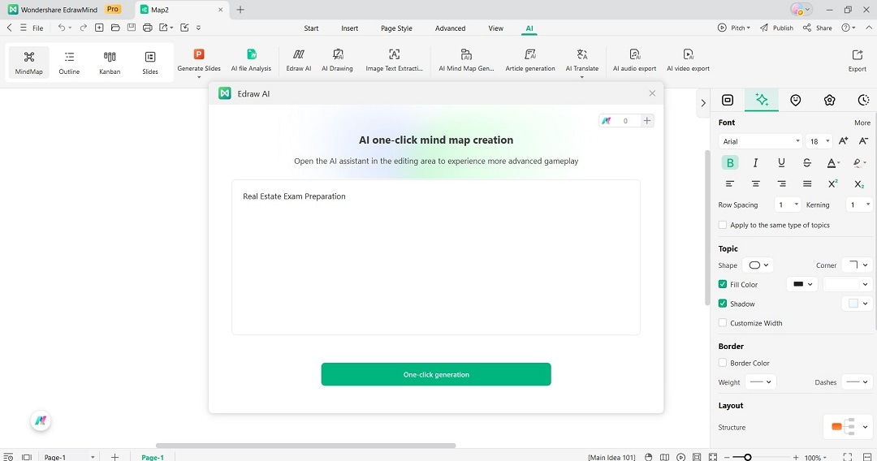Open the font size 18 dropdown
877x461 pixels.
(x=820, y=141)
